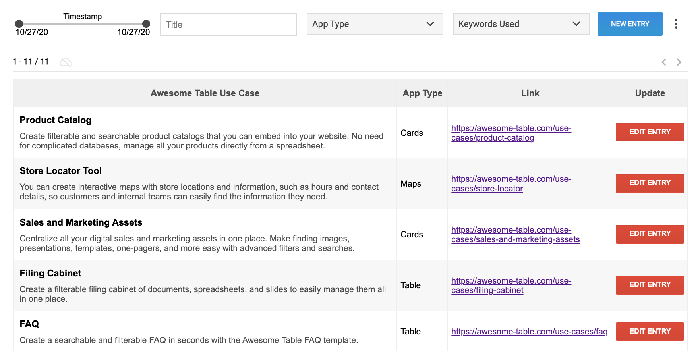Open the product-catalog use case link

(x=511, y=133)
